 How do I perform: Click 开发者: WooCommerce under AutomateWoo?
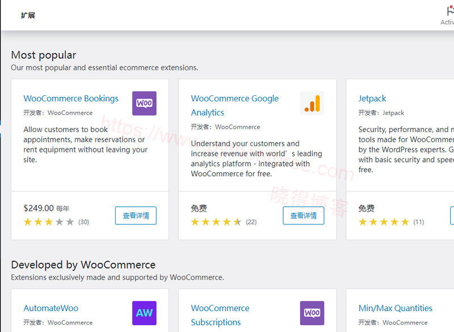click(x=58, y=322)
